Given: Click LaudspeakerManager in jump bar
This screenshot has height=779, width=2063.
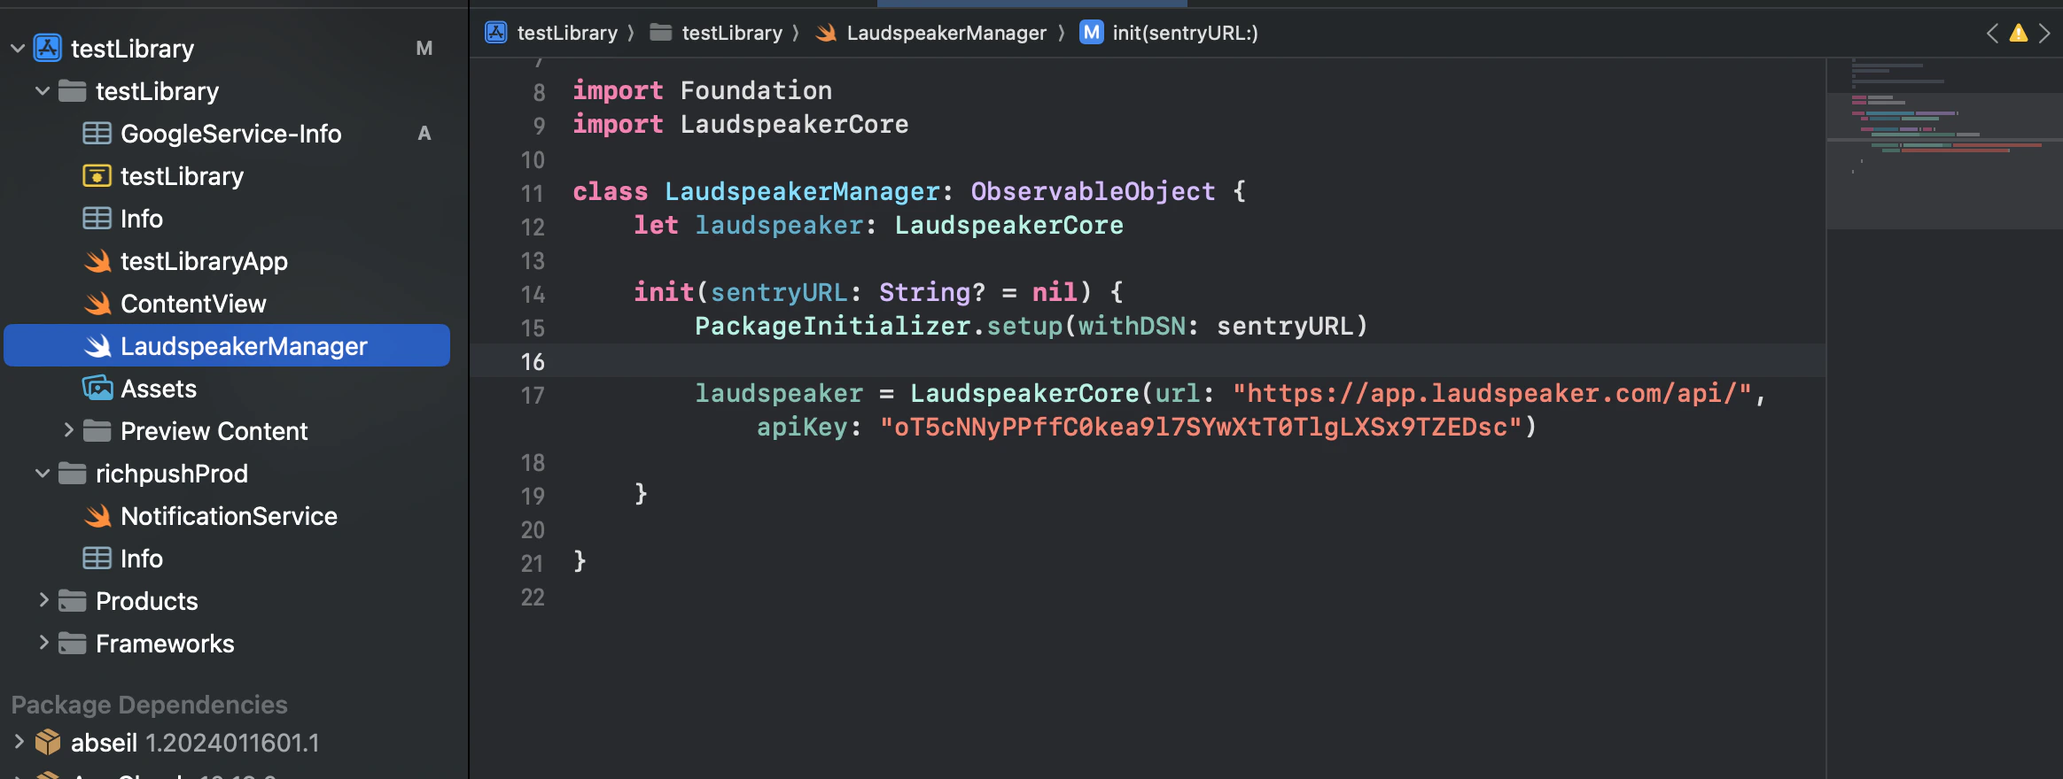Looking at the screenshot, I should coord(946,33).
